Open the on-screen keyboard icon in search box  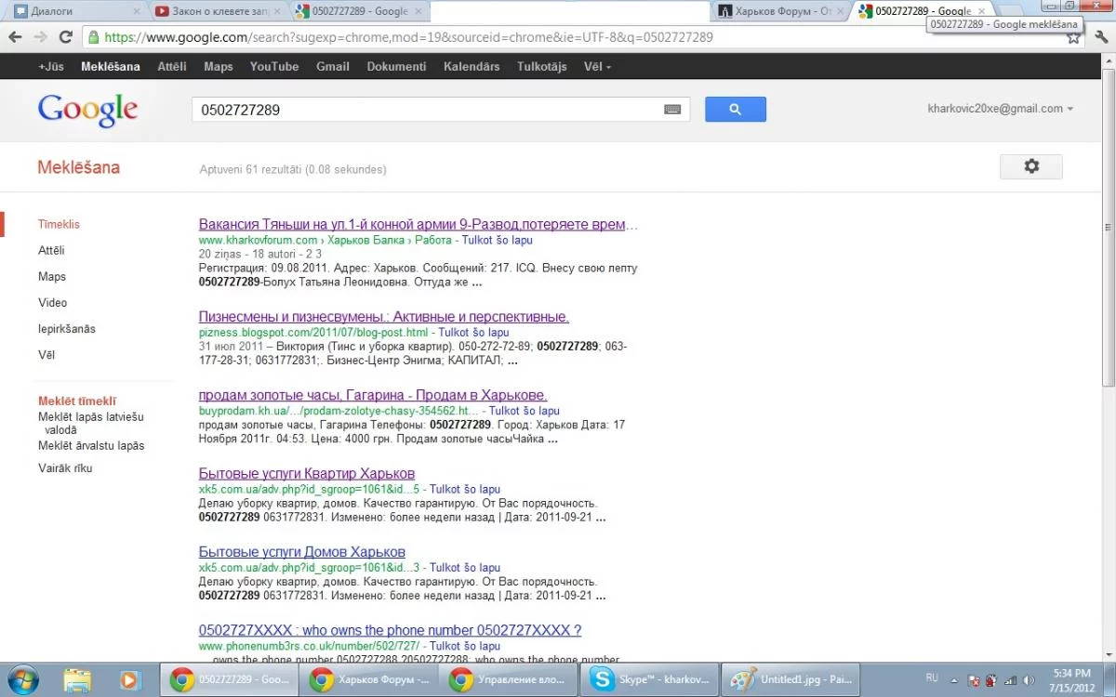pos(672,110)
